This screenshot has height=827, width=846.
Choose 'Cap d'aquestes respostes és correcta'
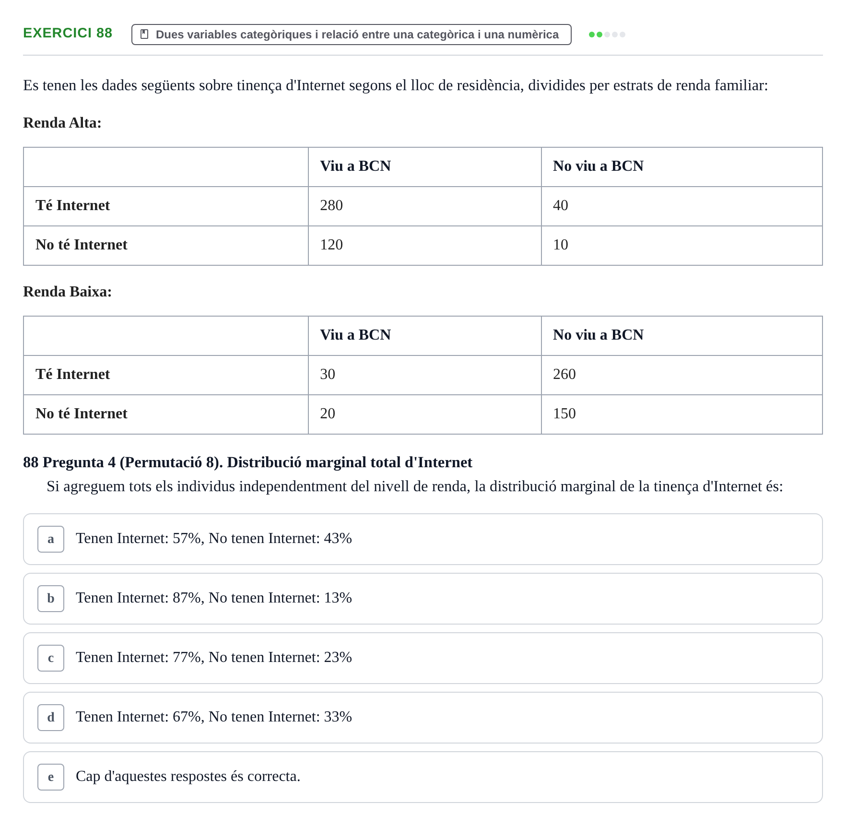pos(423,777)
